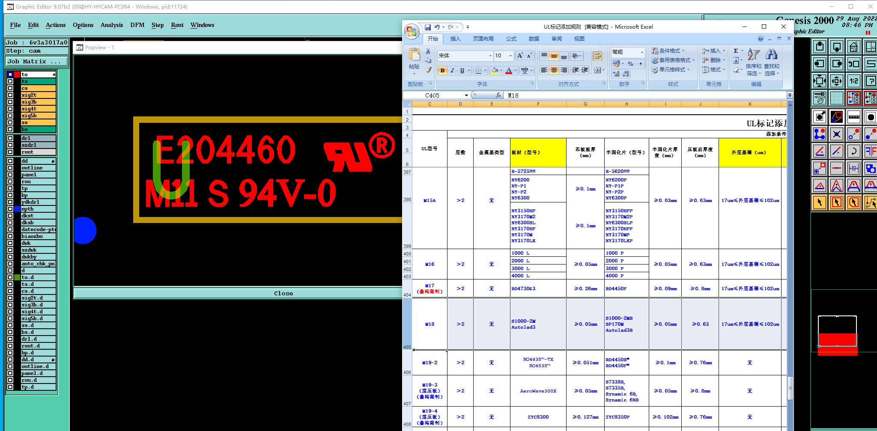Open the 条件格式 conditional formatting dropdown

[x=668, y=51]
